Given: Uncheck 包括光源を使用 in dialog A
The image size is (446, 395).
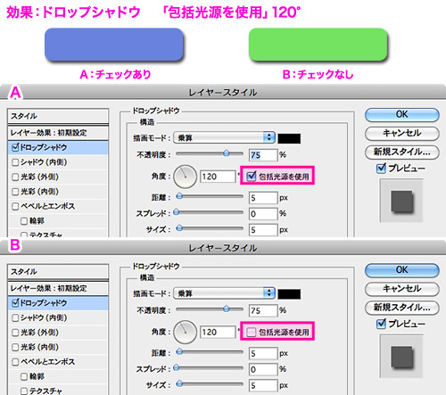Looking at the screenshot, I should (x=252, y=177).
